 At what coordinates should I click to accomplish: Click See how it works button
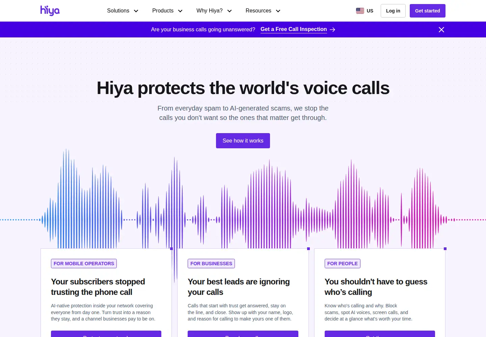click(x=243, y=141)
